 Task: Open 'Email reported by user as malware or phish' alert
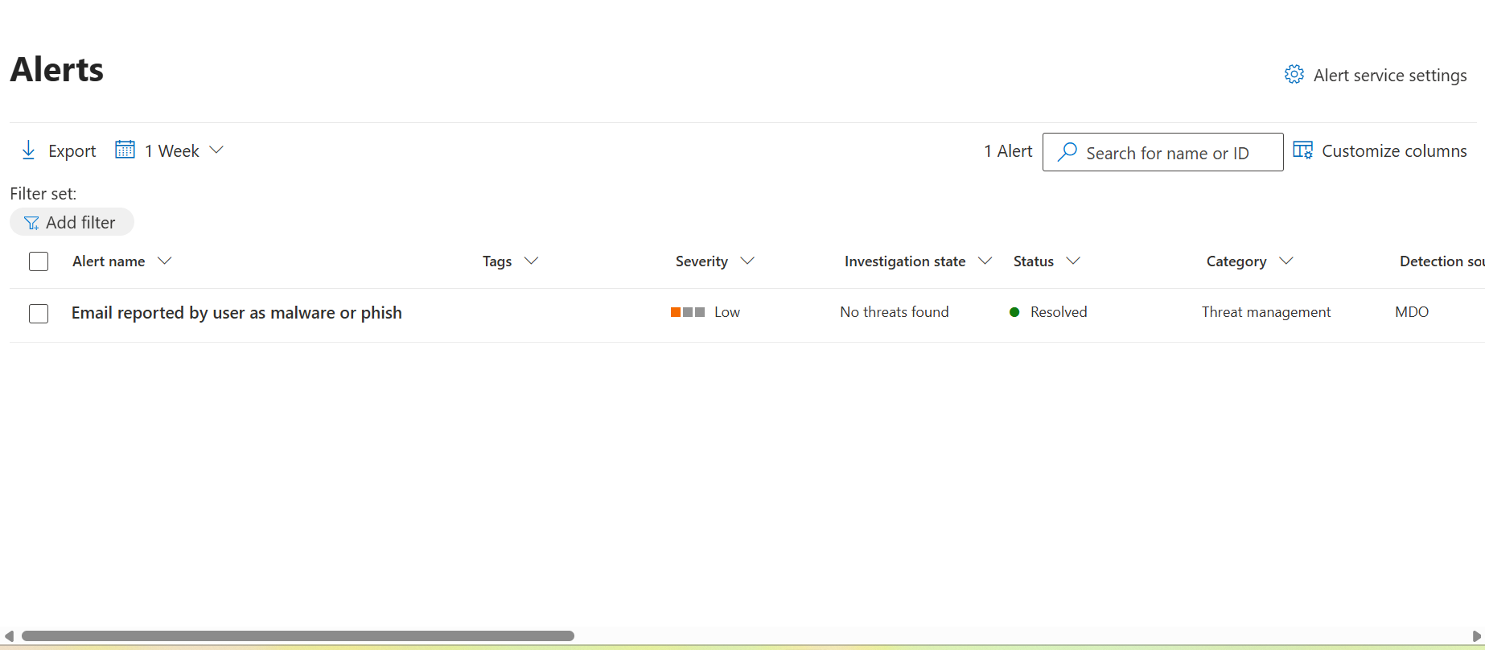[x=237, y=313]
